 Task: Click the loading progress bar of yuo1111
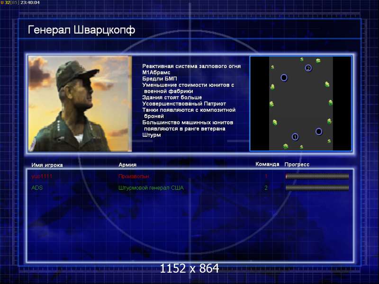317,176
